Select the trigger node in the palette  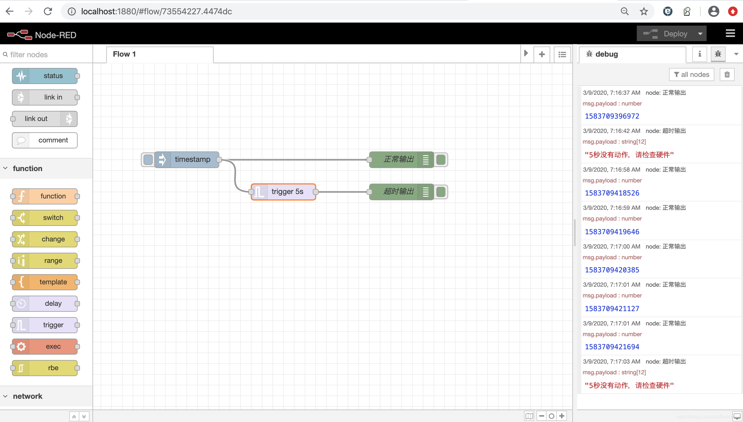45,325
